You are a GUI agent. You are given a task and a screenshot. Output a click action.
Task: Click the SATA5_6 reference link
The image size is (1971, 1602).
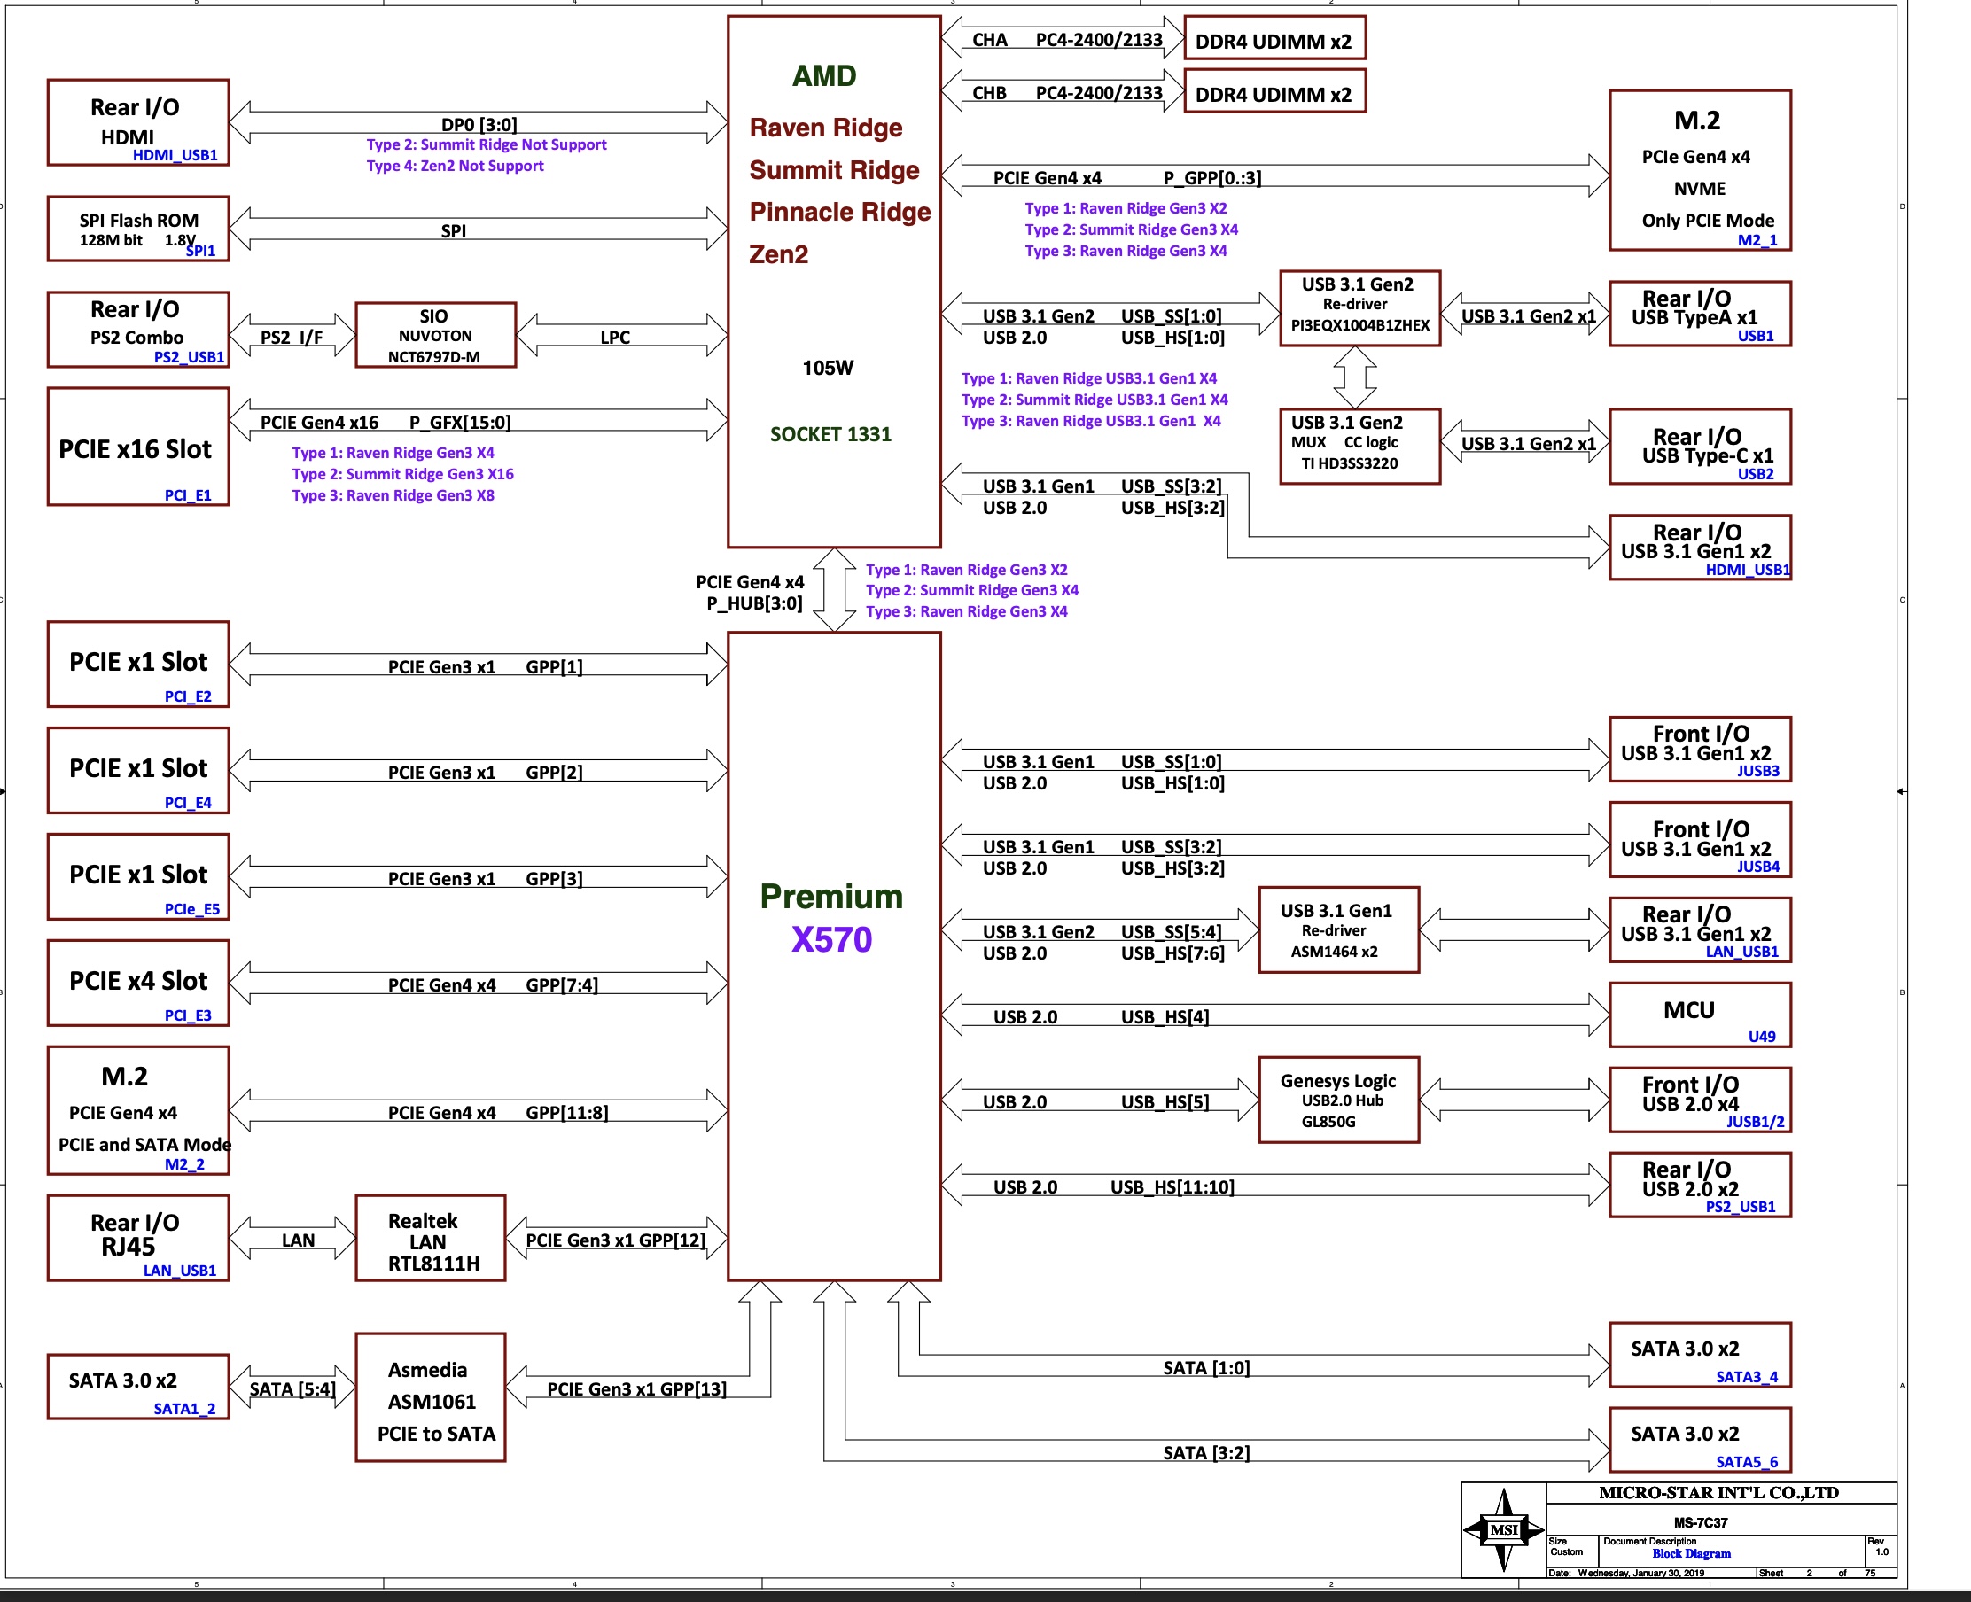tap(1746, 1462)
